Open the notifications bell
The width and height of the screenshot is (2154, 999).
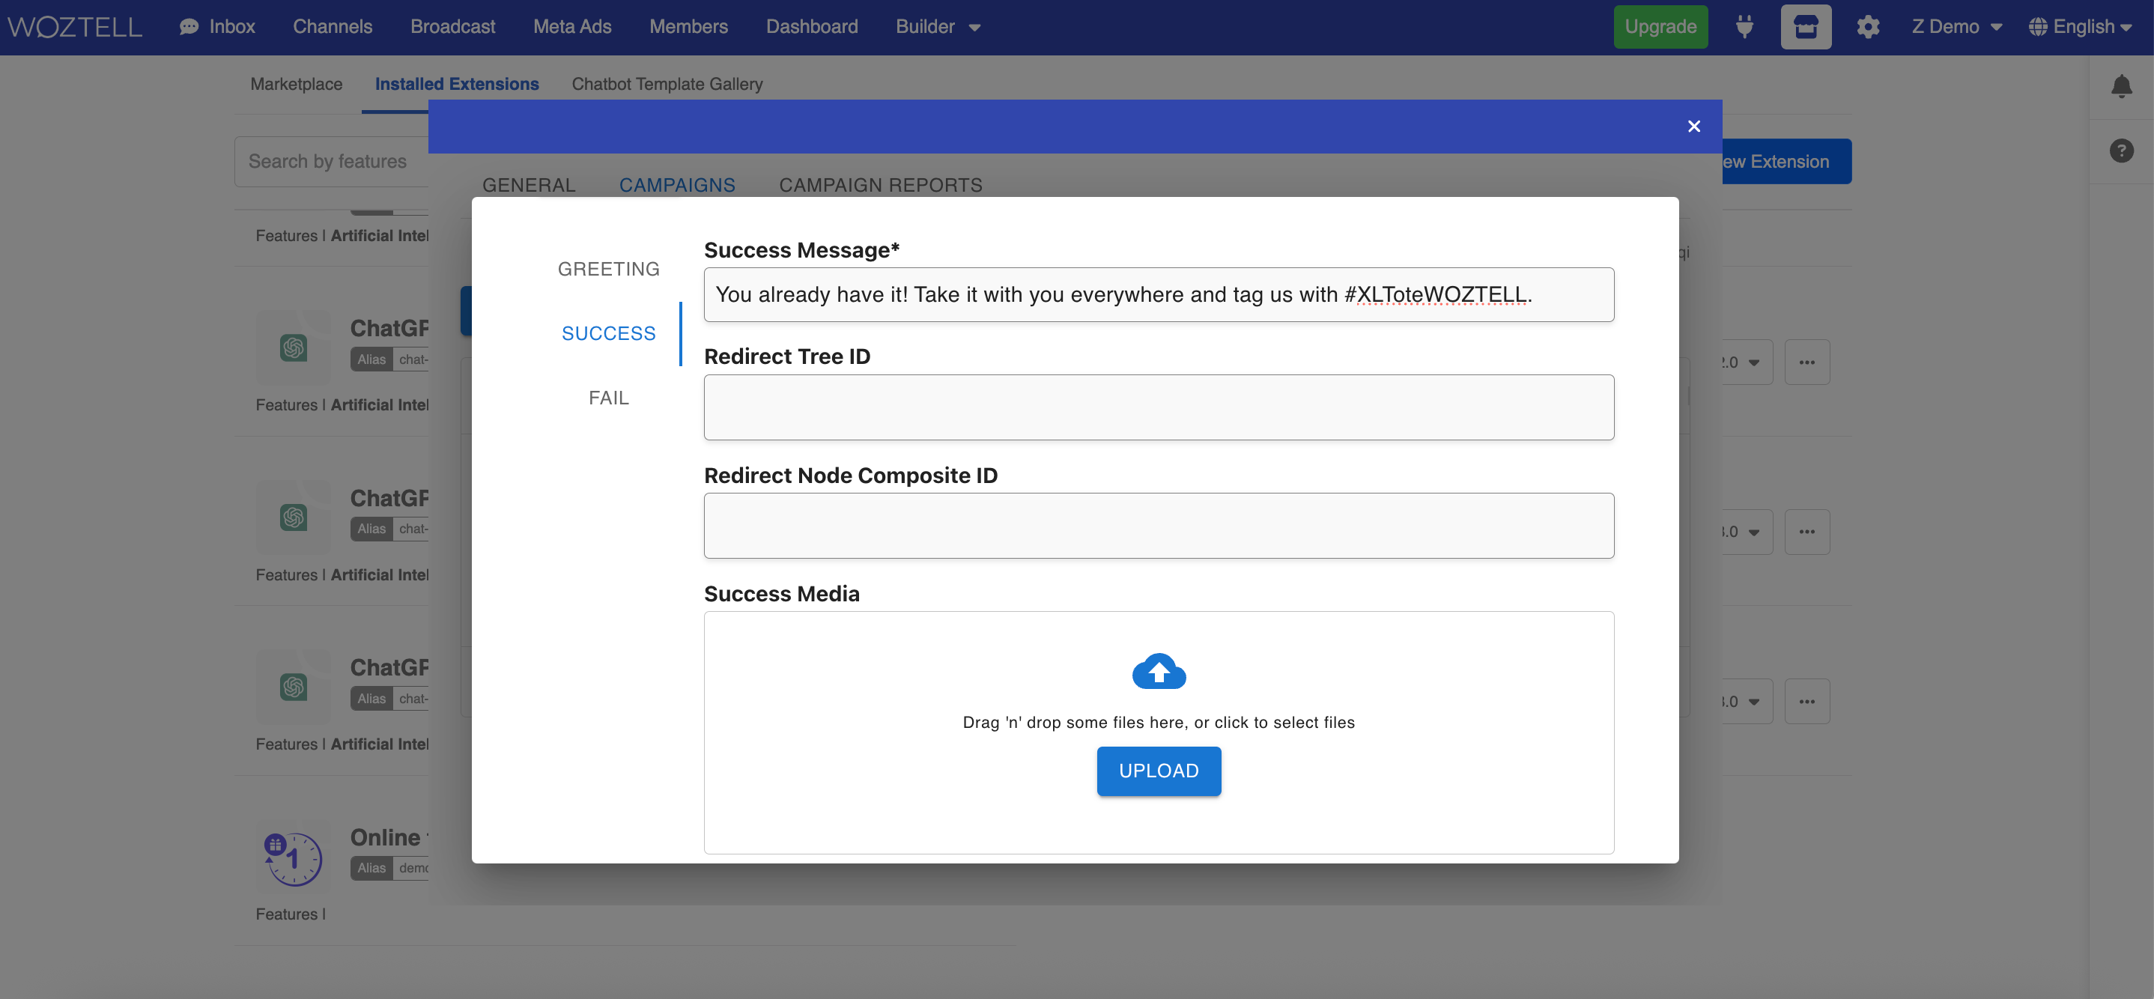pos(2120,86)
